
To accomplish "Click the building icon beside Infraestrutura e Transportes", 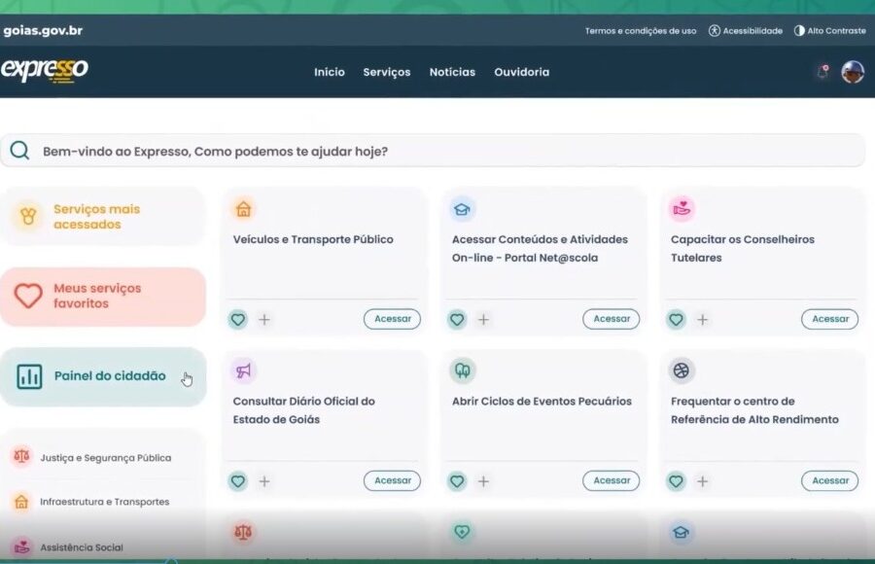I will click(21, 502).
